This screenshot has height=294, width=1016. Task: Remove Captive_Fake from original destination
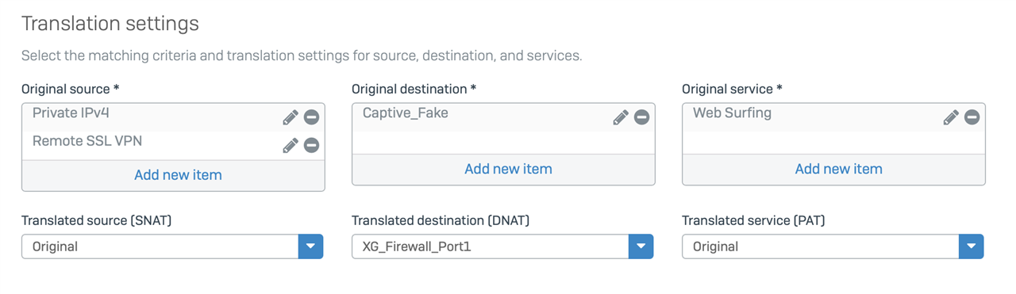click(642, 117)
